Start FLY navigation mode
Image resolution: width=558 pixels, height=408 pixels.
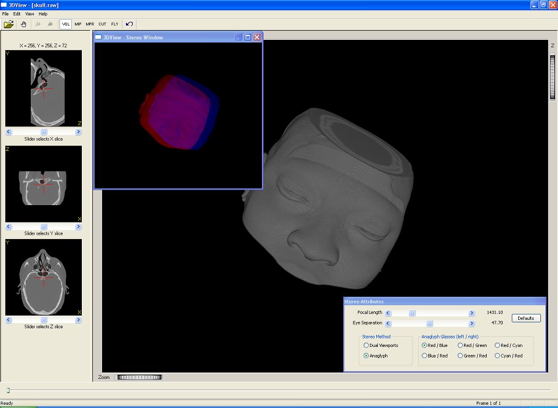pos(115,24)
